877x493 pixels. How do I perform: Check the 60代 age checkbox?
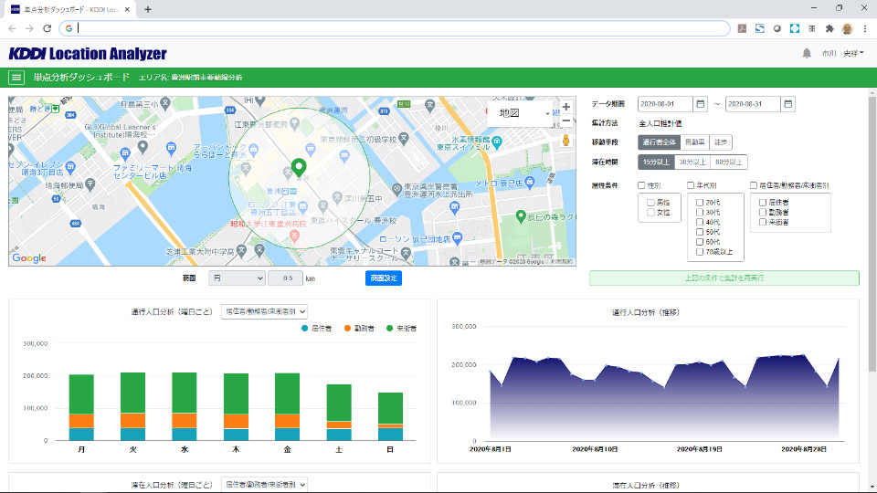tap(700, 242)
